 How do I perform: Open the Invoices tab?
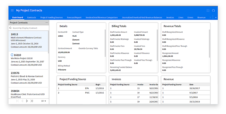coord(170,17)
